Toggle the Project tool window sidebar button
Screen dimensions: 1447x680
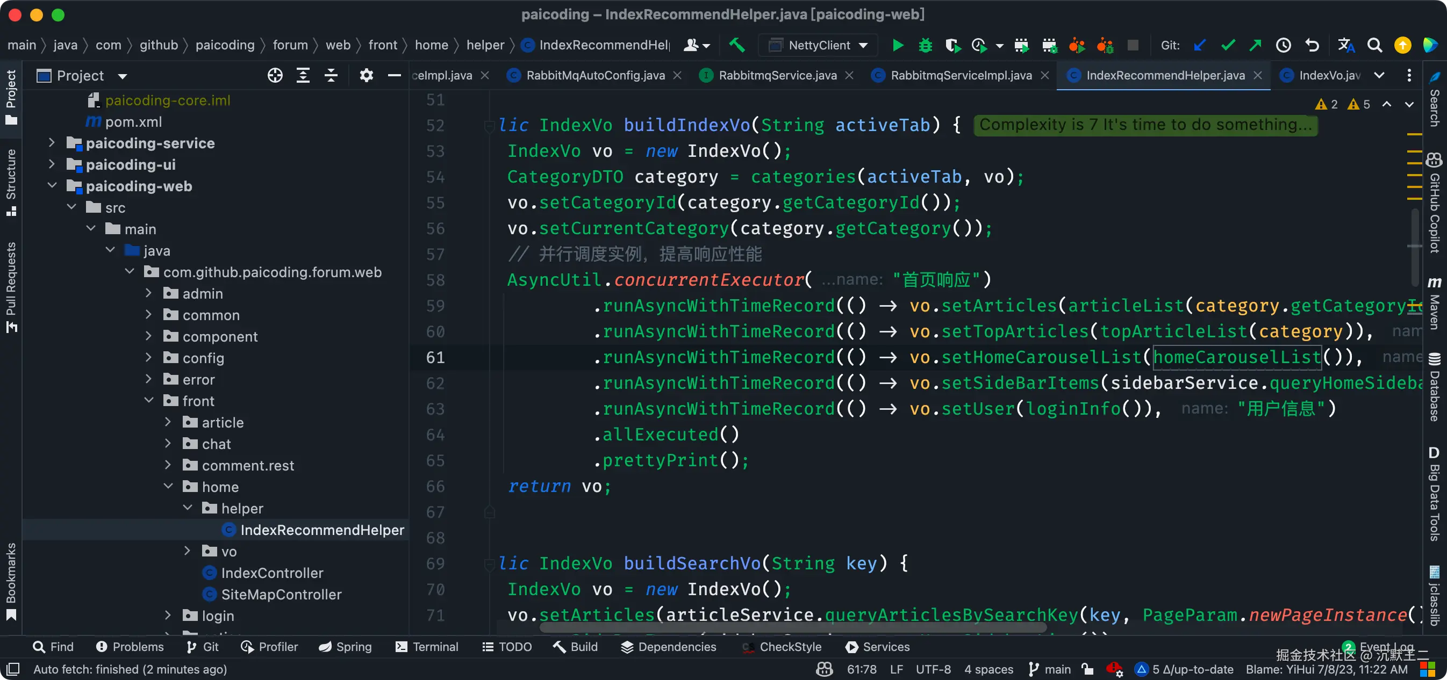click(x=11, y=97)
